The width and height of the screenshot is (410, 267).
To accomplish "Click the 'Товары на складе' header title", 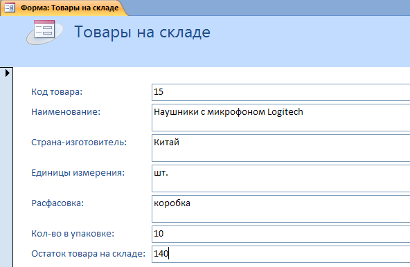I will [x=142, y=32].
